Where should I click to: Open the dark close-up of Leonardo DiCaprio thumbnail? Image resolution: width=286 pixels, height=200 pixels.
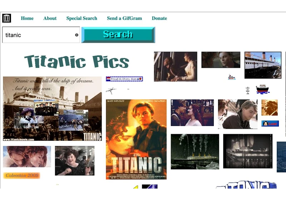pyautogui.click(x=221, y=60)
